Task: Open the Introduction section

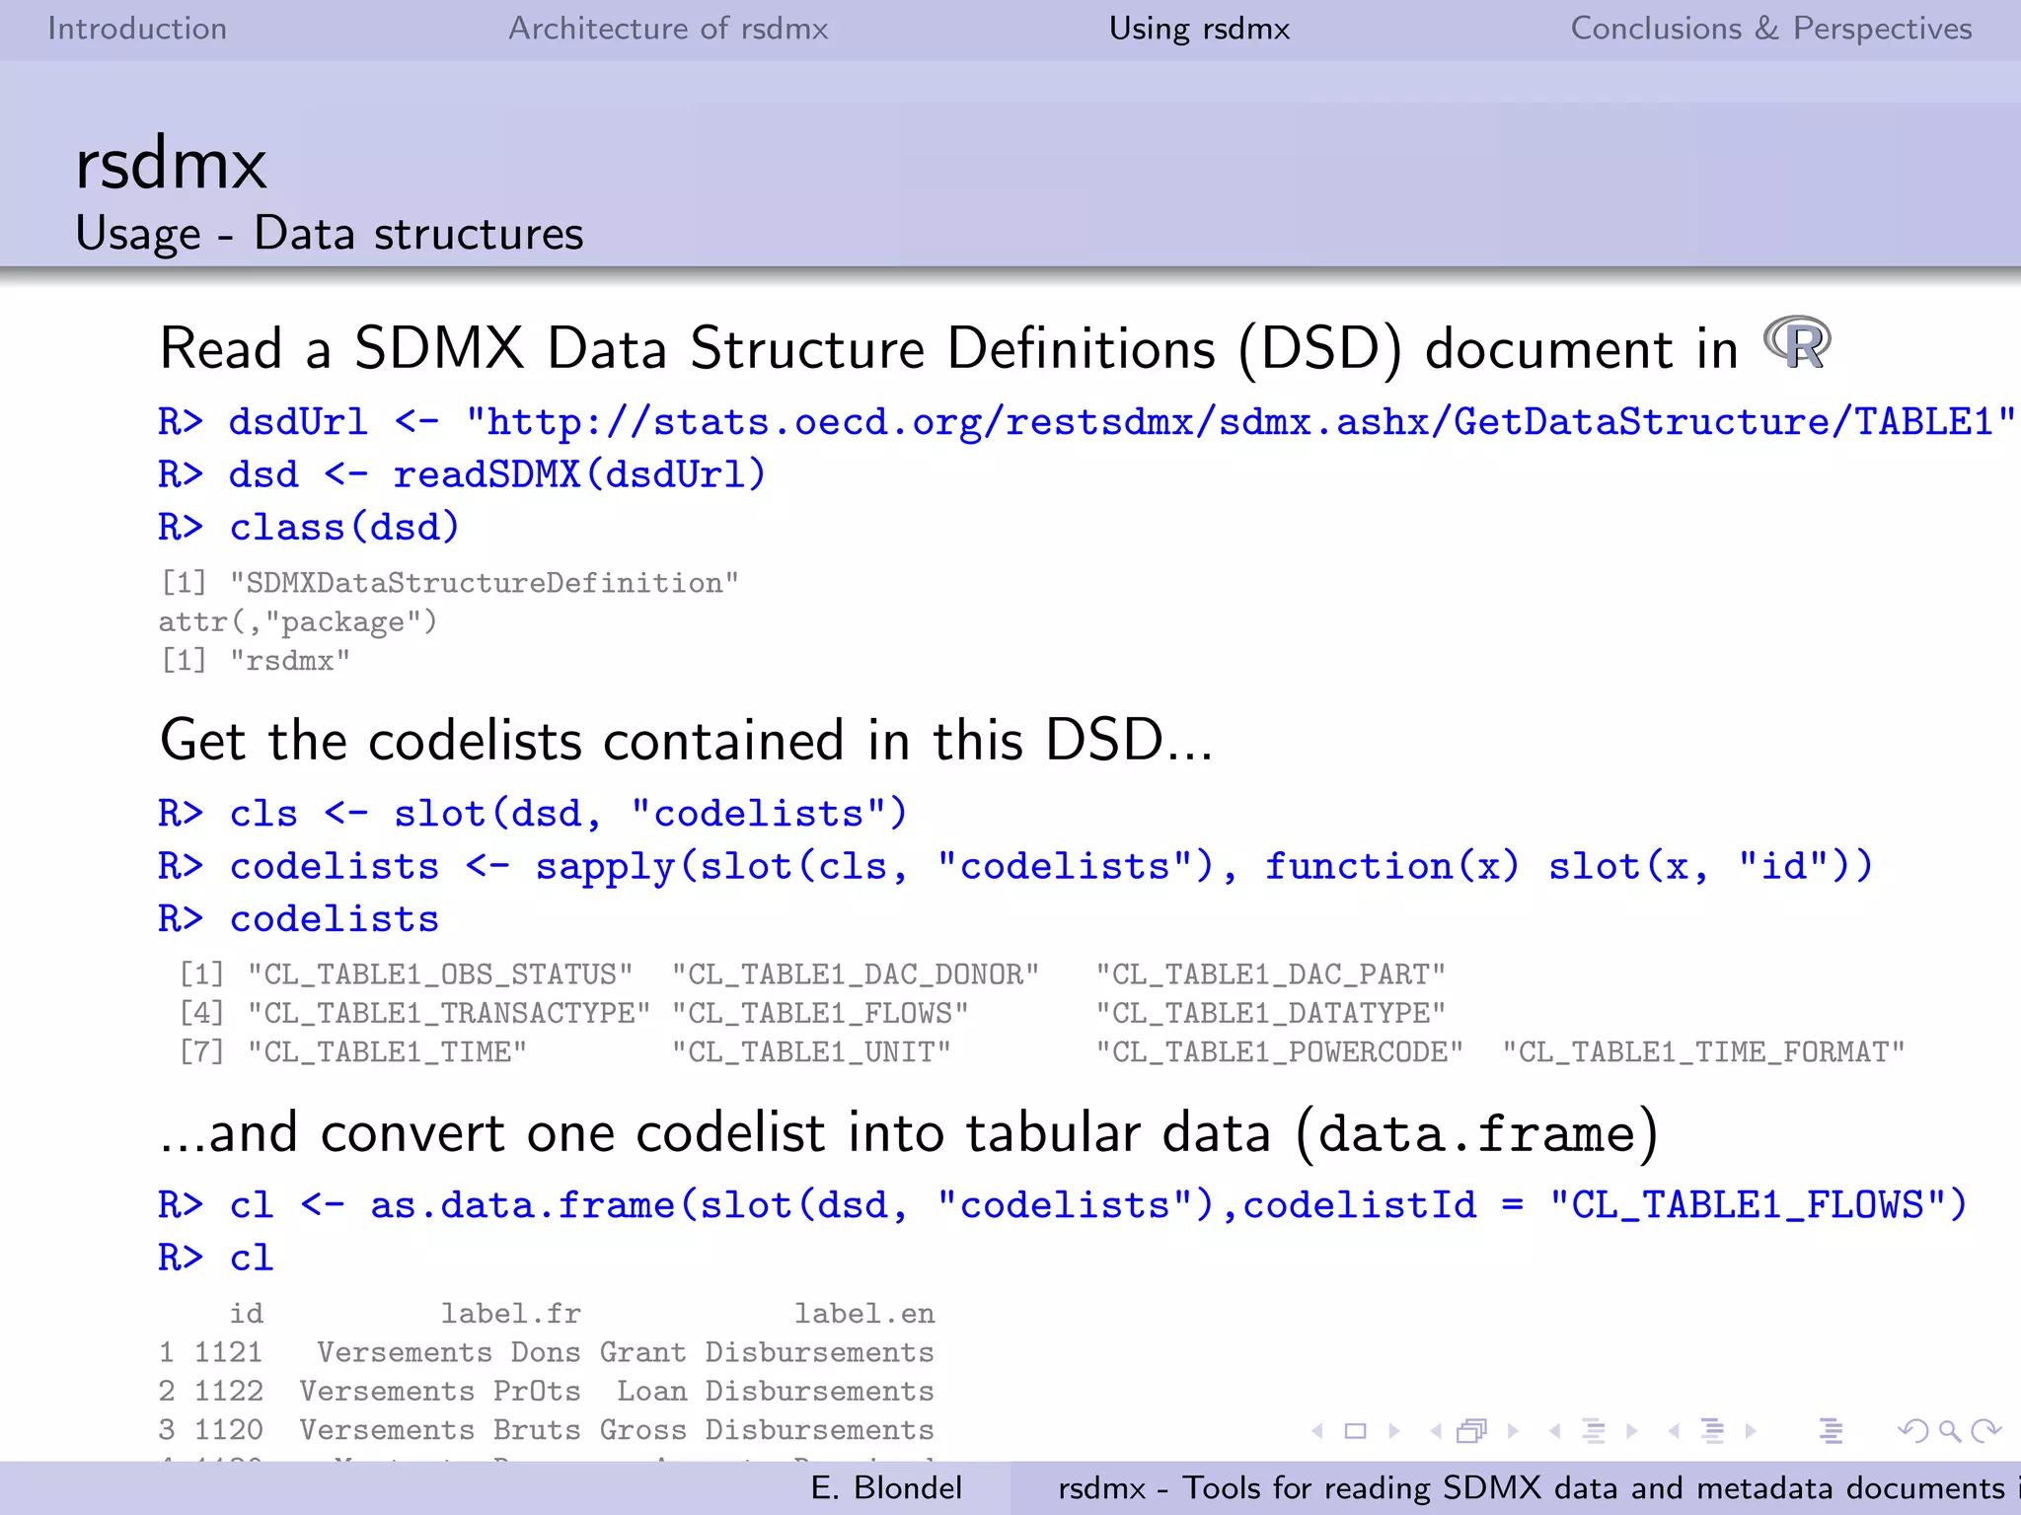Action: [137, 29]
